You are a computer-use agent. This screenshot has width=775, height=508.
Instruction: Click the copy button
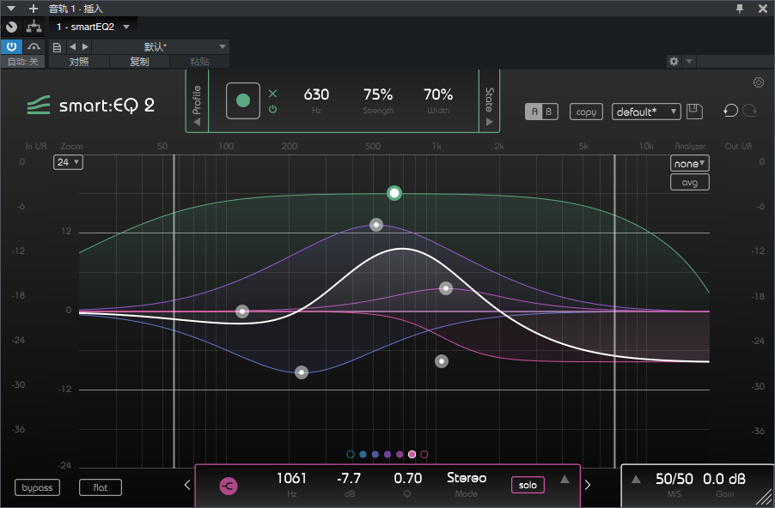tap(586, 112)
